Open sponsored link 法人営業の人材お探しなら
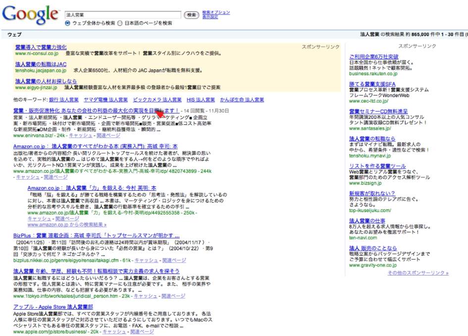468x336 pixels. pos(46,81)
